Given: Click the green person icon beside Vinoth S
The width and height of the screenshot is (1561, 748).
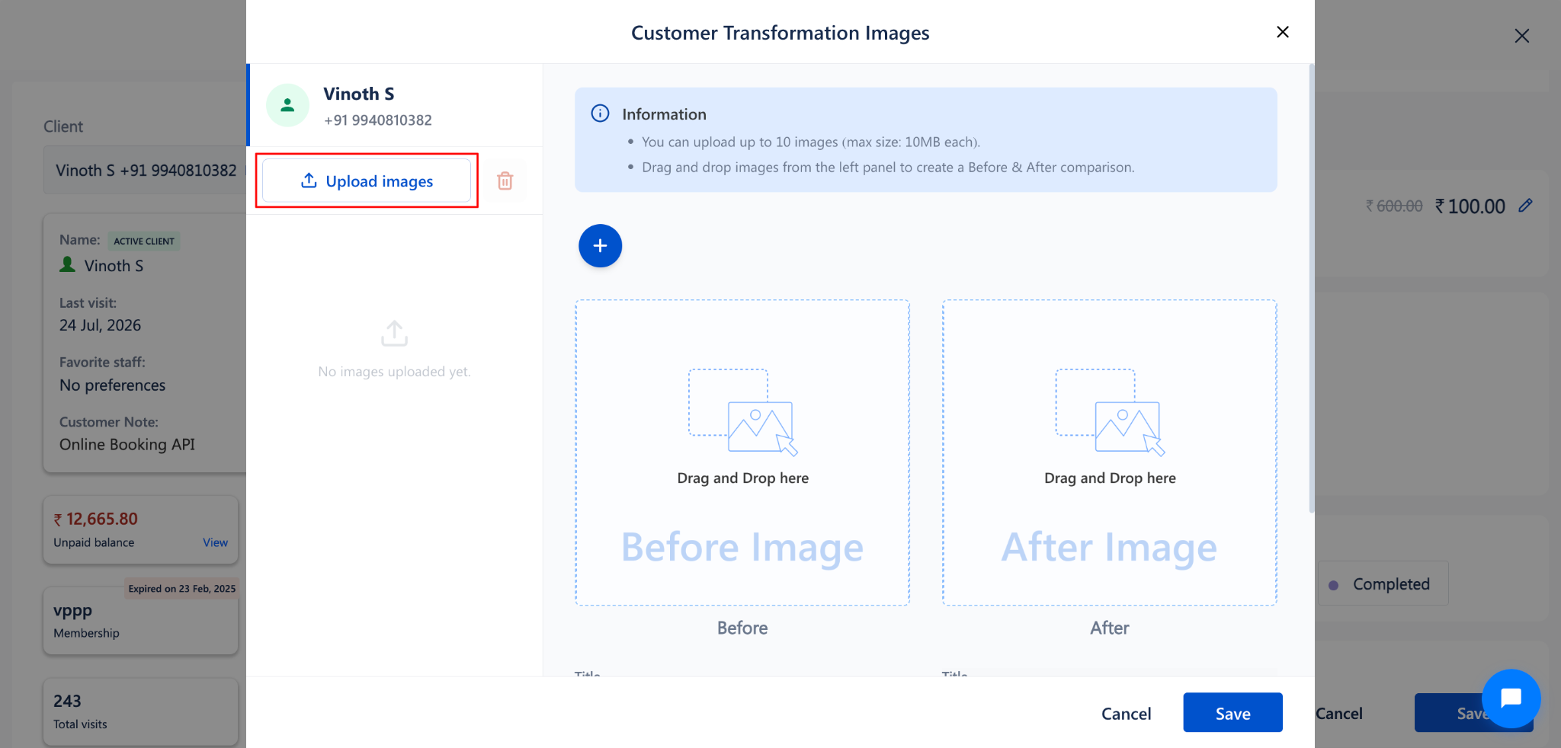Looking at the screenshot, I should [x=68, y=264].
